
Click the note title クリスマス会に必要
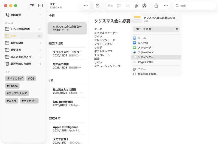click(112, 21)
